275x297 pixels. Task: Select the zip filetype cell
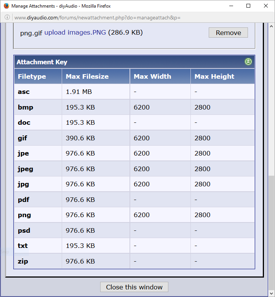point(38,261)
